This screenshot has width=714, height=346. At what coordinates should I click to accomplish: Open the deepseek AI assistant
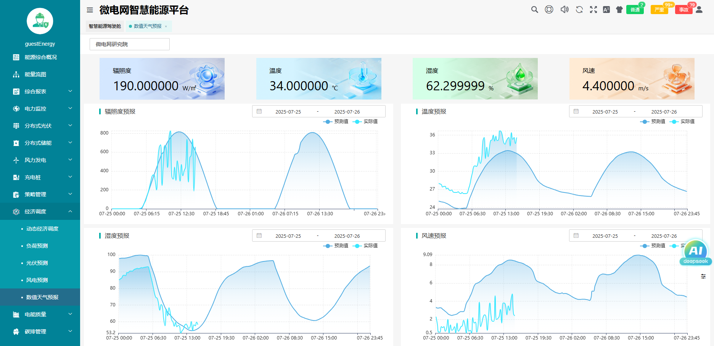click(x=695, y=252)
